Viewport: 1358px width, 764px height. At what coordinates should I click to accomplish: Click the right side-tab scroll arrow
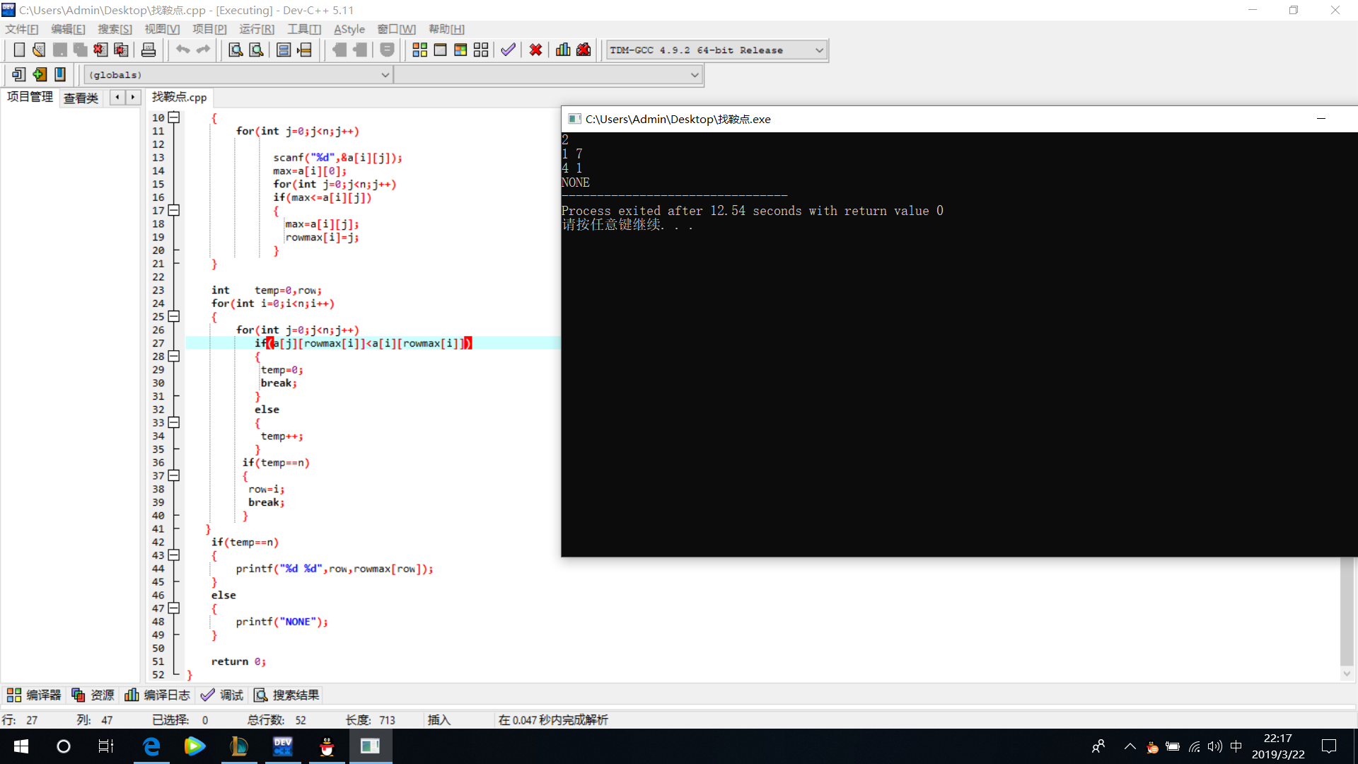(133, 98)
